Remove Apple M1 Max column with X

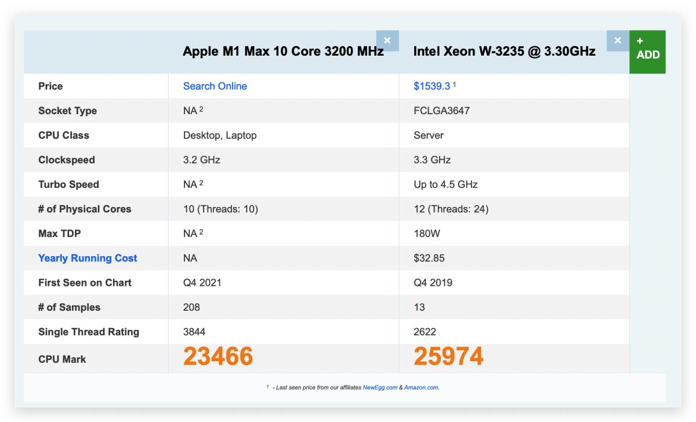(387, 41)
